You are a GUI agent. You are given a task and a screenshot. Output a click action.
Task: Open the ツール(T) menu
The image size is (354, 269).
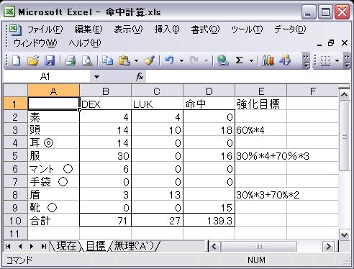247,29
